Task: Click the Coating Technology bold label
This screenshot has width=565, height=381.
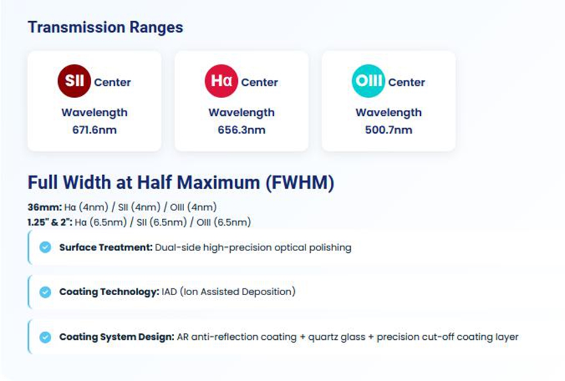Action: click(x=109, y=292)
